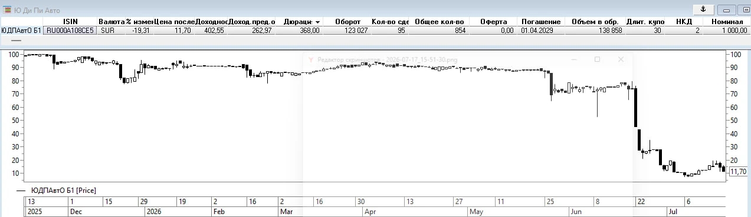Select the ISIN cell RU000A108CE5
The height and width of the screenshot is (217, 751).
coord(70,31)
